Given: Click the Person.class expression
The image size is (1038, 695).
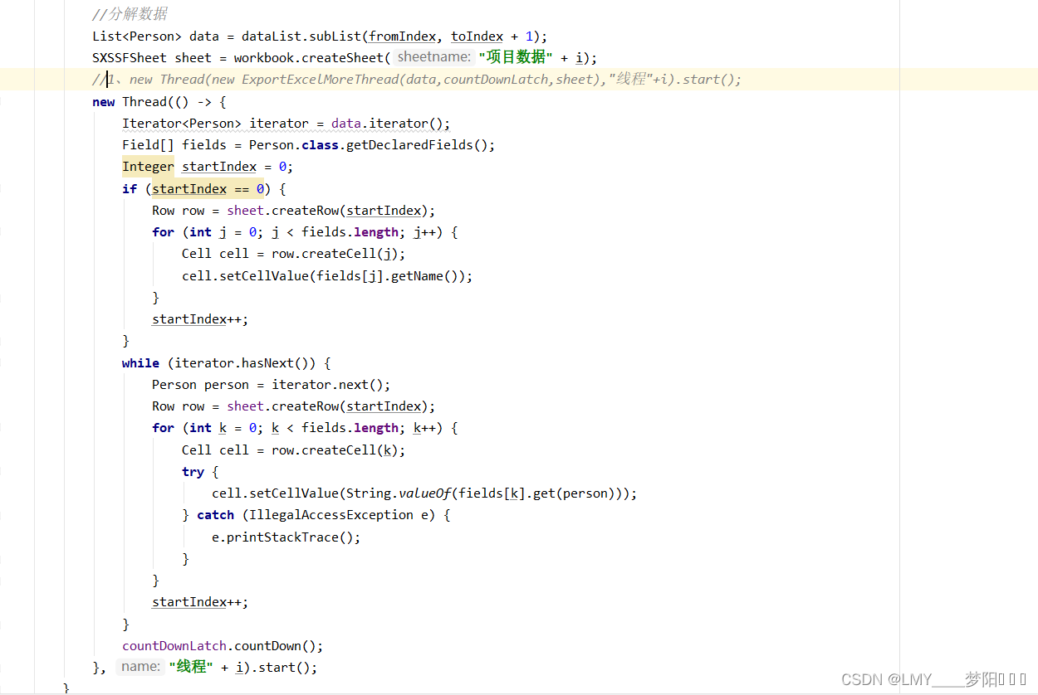Looking at the screenshot, I should (x=294, y=144).
